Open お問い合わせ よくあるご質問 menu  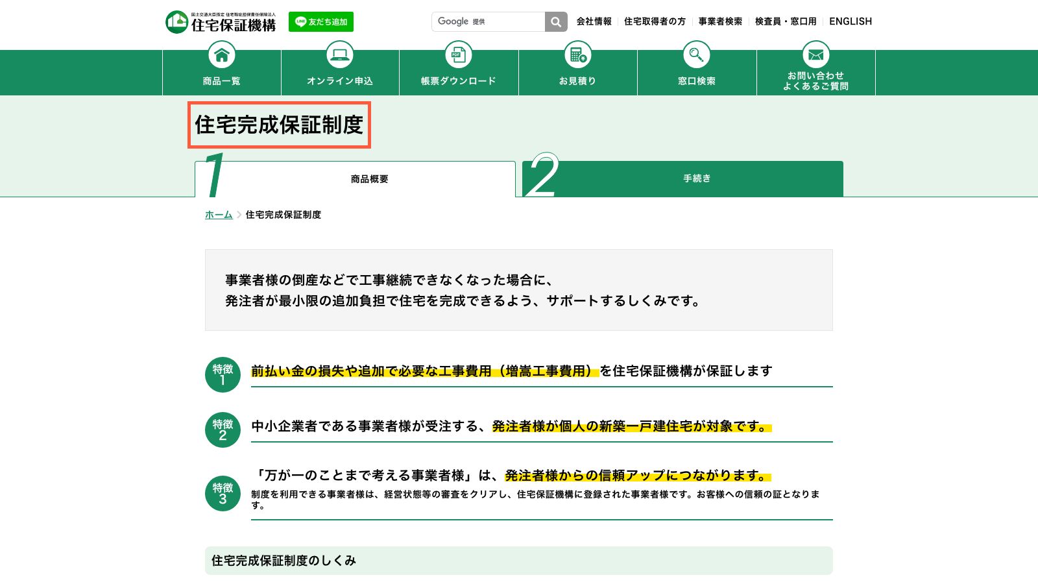(x=816, y=81)
